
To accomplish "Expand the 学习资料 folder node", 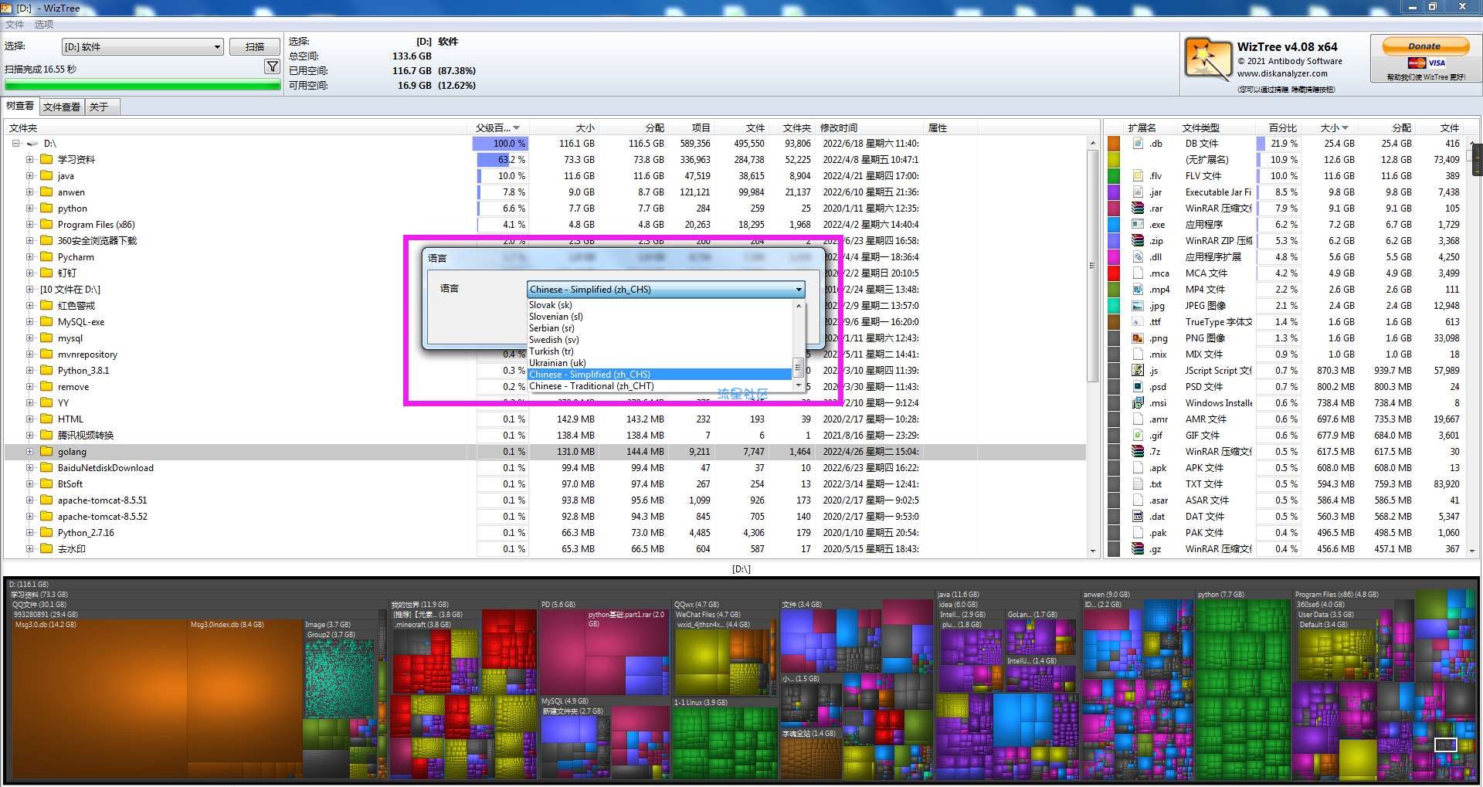I will click(29, 160).
